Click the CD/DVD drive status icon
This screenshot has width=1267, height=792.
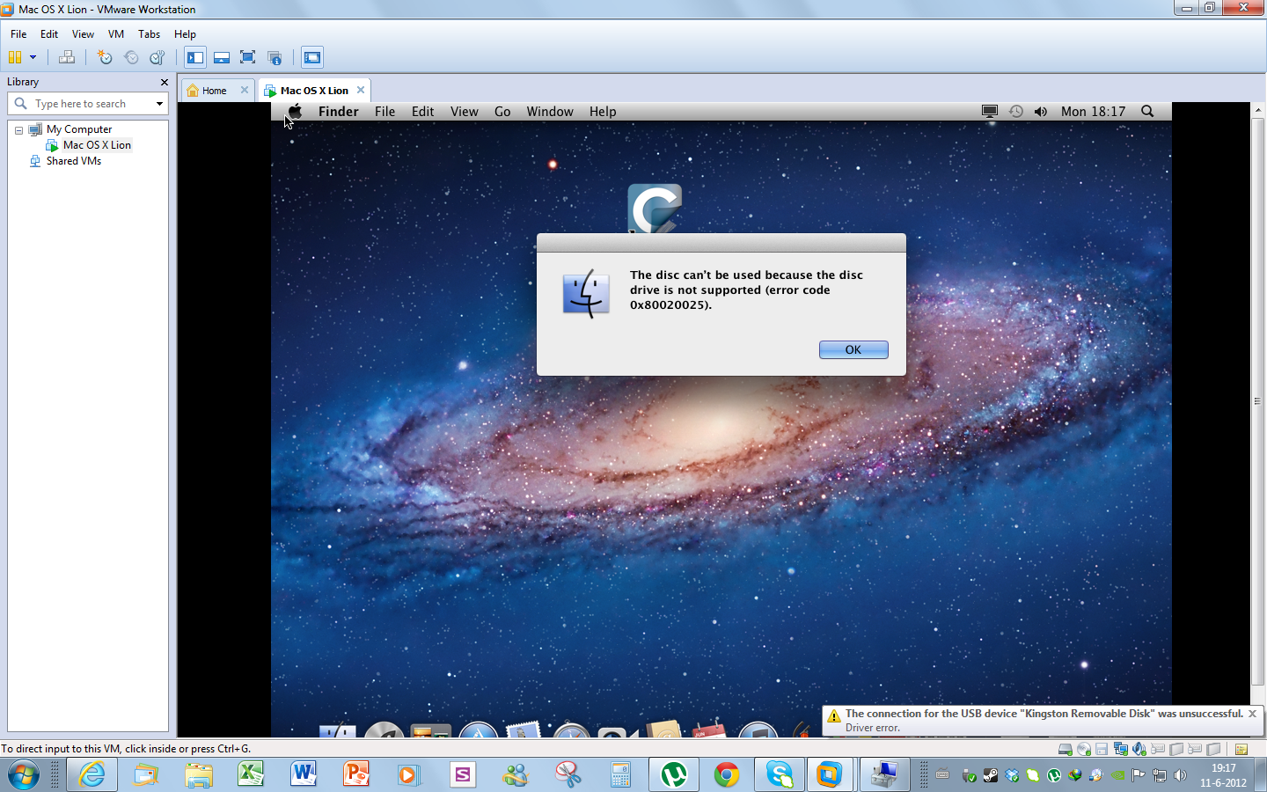pos(1083,749)
